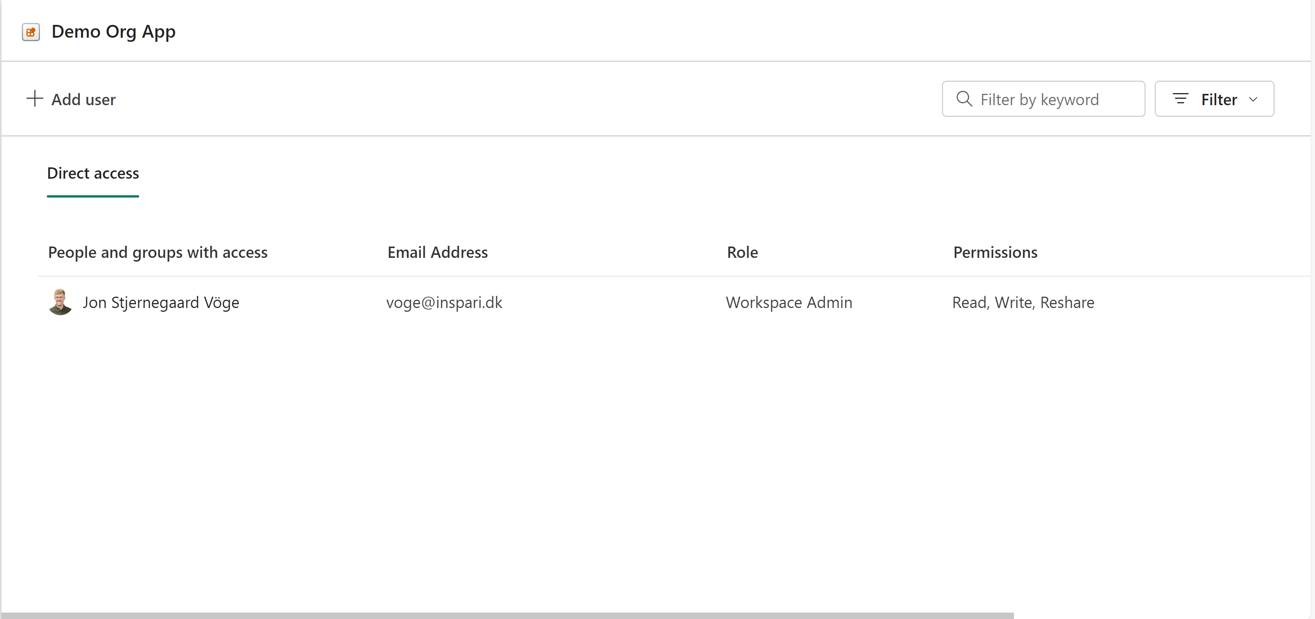The image size is (1315, 619).
Task: Click the Add user button
Action: (x=83, y=100)
